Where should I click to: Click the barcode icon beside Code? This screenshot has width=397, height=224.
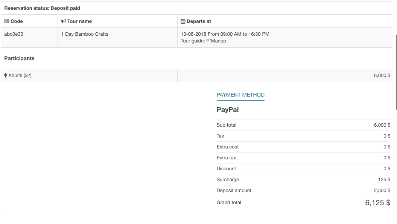pos(7,21)
